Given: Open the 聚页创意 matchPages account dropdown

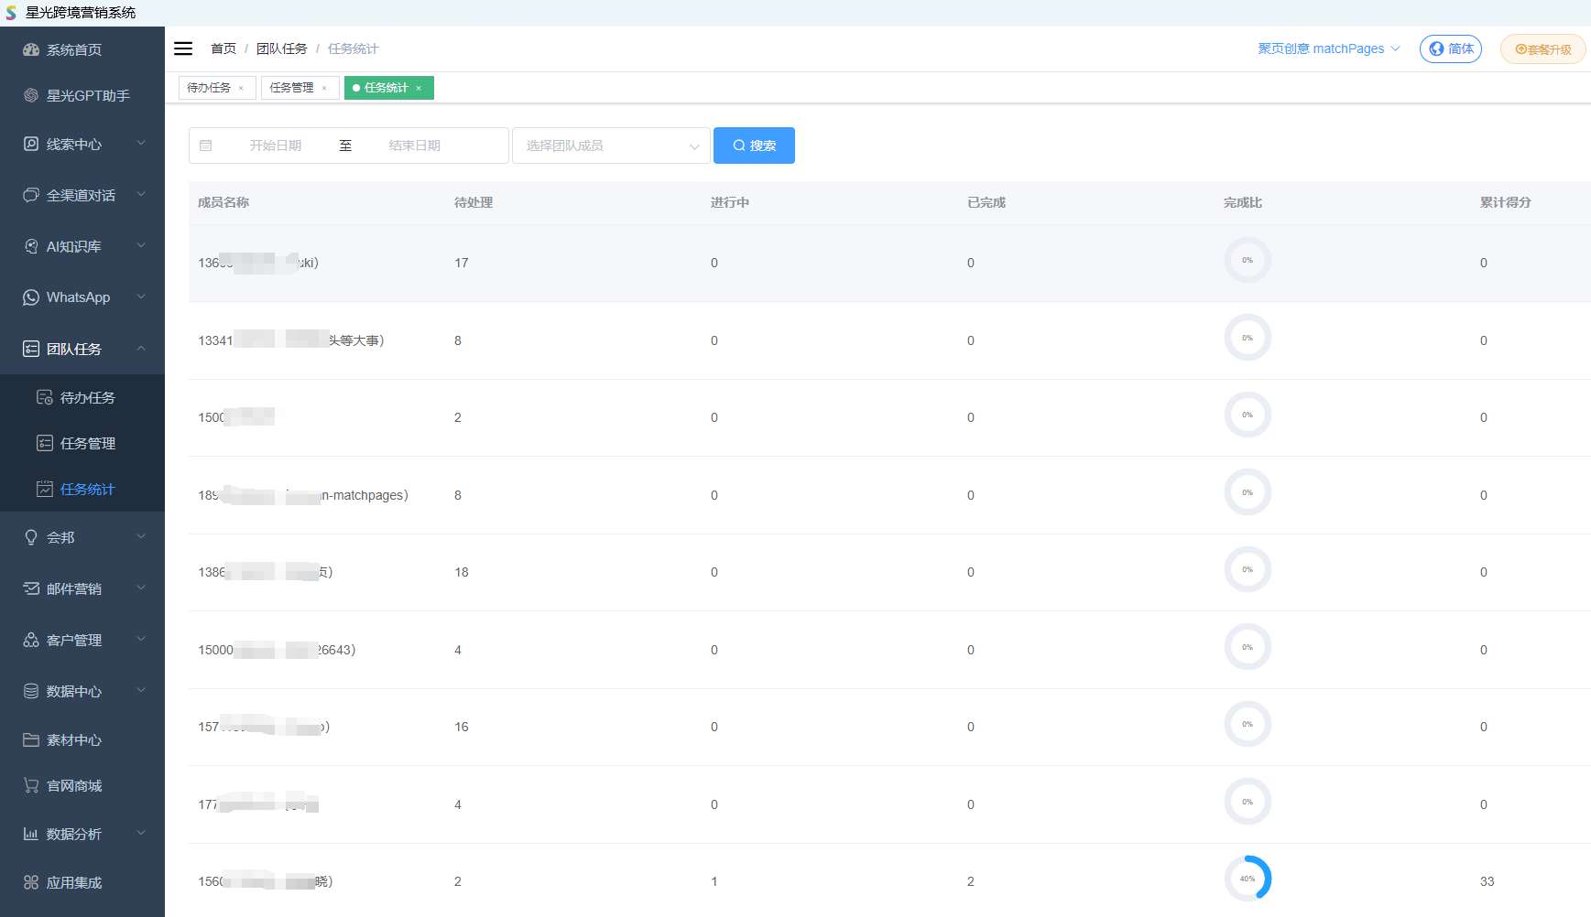Looking at the screenshot, I should click(x=1328, y=49).
